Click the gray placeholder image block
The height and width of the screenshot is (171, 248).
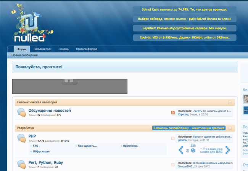(x=69, y=86)
